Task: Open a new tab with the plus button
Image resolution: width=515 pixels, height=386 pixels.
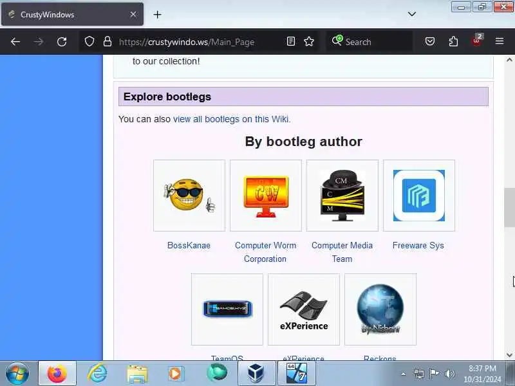Action: (x=157, y=14)
